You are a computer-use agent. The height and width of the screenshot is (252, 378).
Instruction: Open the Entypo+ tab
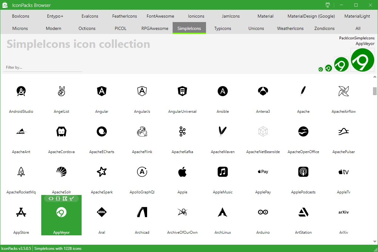pos(55,16)
